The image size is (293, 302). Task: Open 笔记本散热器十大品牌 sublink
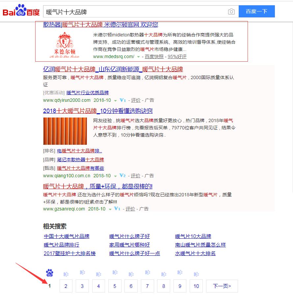80,160
